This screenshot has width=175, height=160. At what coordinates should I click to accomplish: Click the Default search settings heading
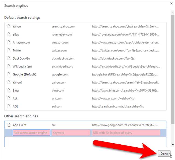22,18
